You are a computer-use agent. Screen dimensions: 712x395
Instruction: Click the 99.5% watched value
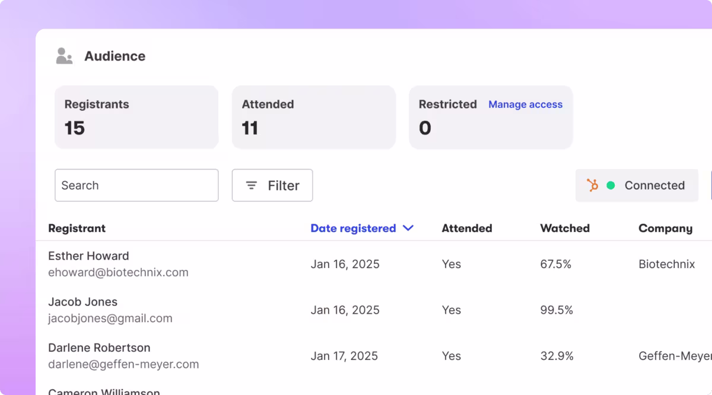[x=557, y=310]
